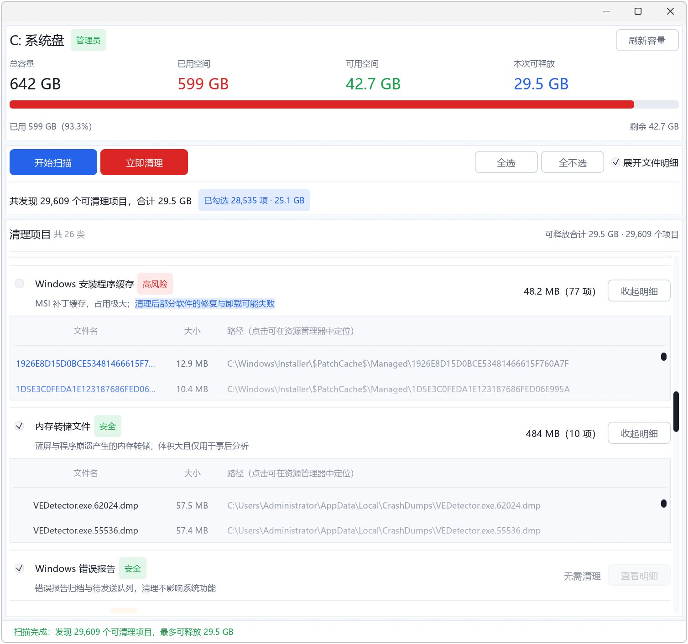Image resolution: width=688 pixels, height=644 pixels.
Task: Click the 29.5 GB releasable value
Action: pos(541,84)
